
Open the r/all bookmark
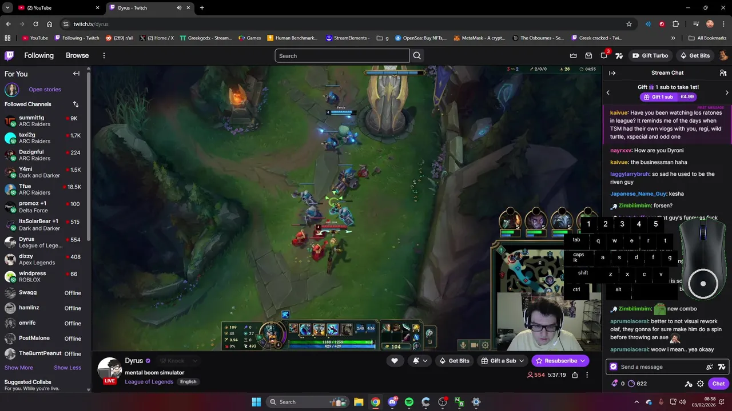120,38
